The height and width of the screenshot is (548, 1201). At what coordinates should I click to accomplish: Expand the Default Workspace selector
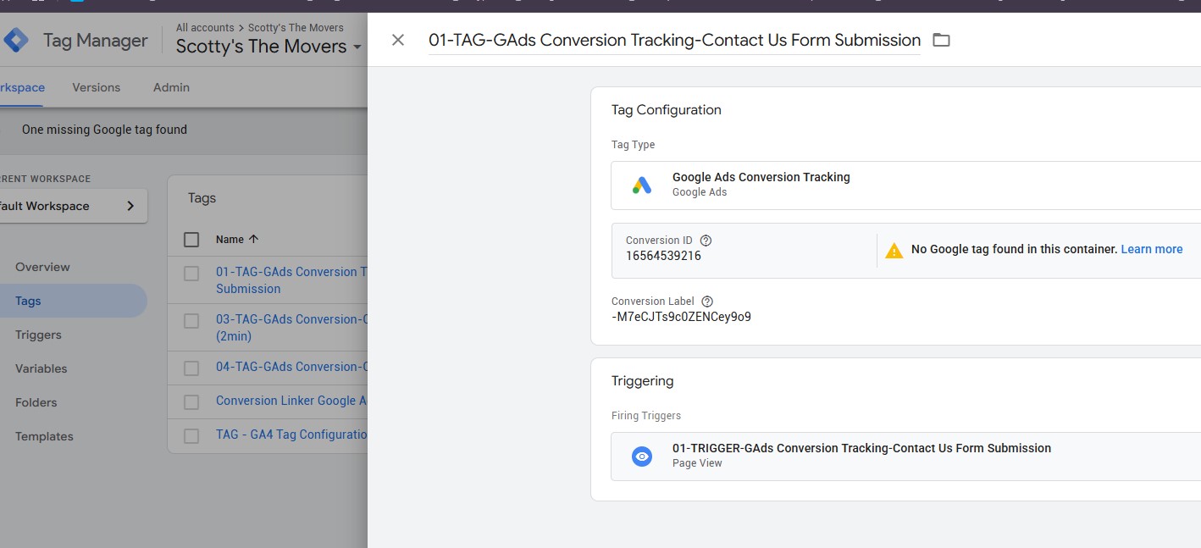pyautogui.click(x=72, y=206)
